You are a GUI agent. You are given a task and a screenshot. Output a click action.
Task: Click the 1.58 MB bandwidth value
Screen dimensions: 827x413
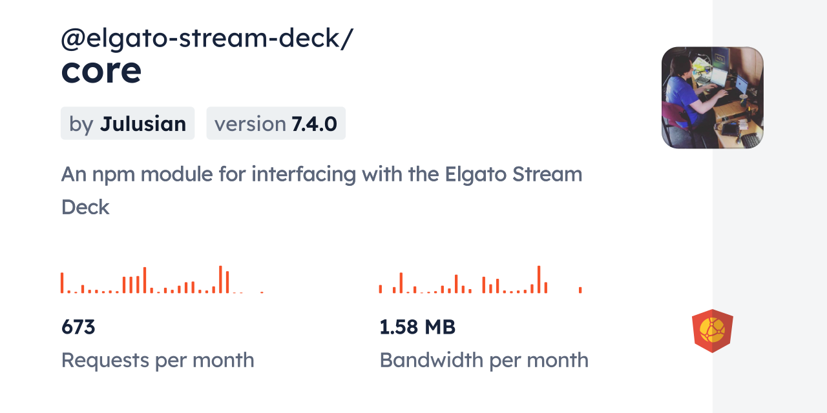pos(417,327)
